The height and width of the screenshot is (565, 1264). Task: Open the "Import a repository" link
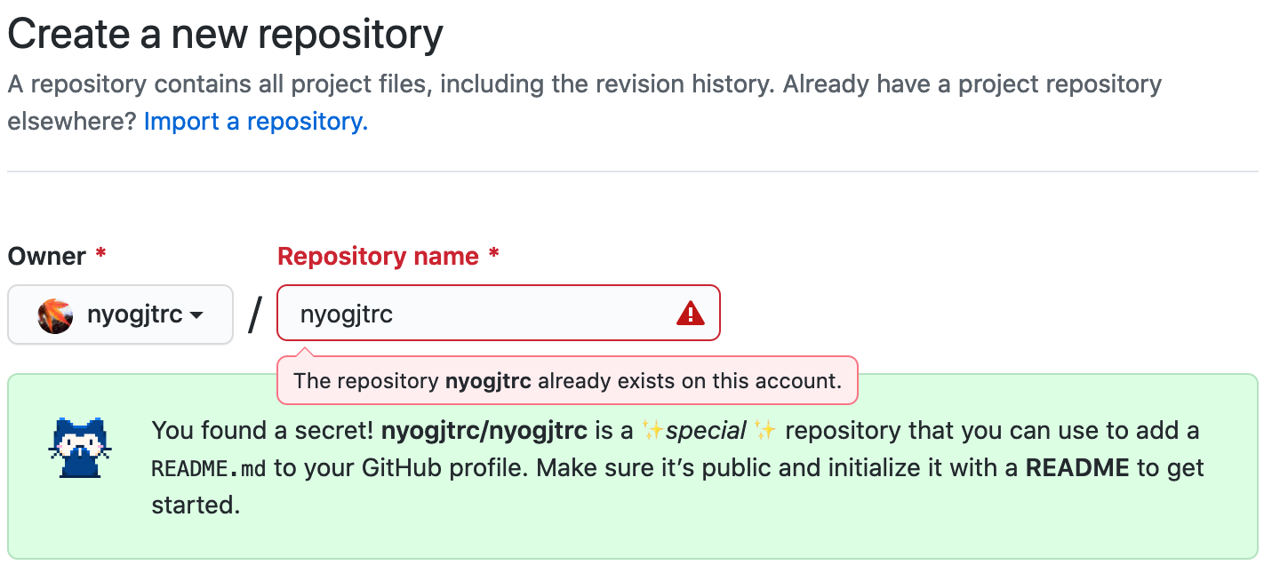(x=256, y=122)
